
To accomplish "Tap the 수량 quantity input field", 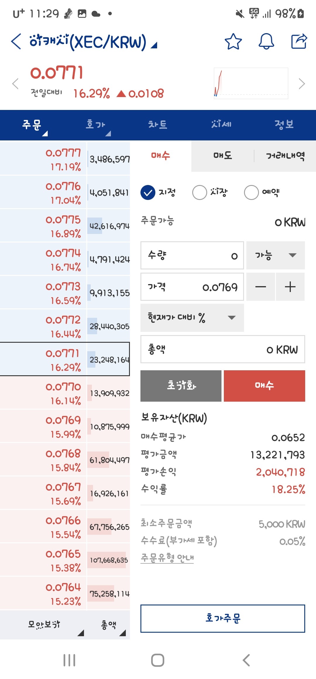I will click(192, 255).
